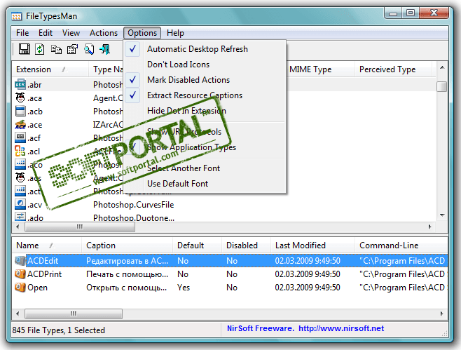Click the Find (magnifier) toolbar icon

pyautogui.click(x=89, y=49)
